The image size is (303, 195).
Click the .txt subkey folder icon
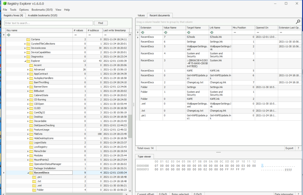tap(34, 181)
